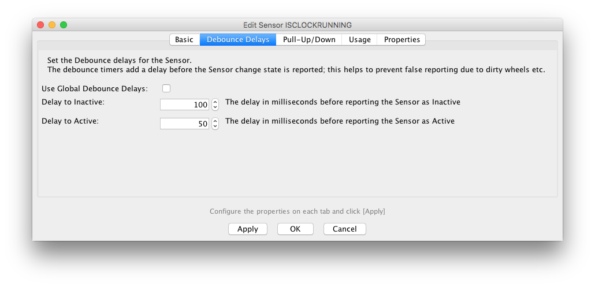Click the Delay to Inactive number field

(185, 105)
